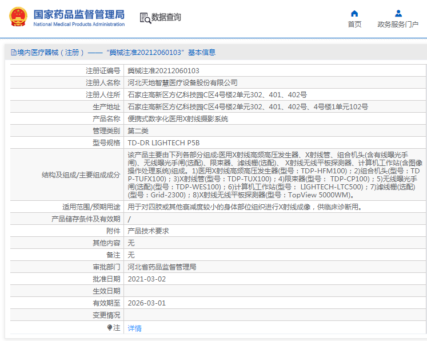The height and width of the screenshot is (341, 427).
Task: Click the 生效日期 label
Action: coord(106,291)
